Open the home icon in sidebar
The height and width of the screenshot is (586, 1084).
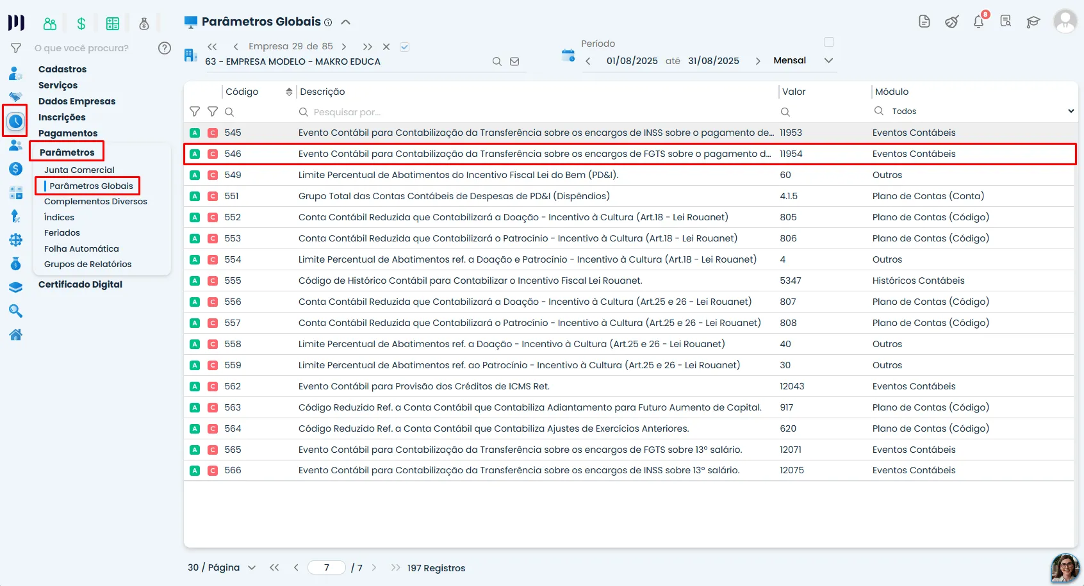click(x=15, y=335)
